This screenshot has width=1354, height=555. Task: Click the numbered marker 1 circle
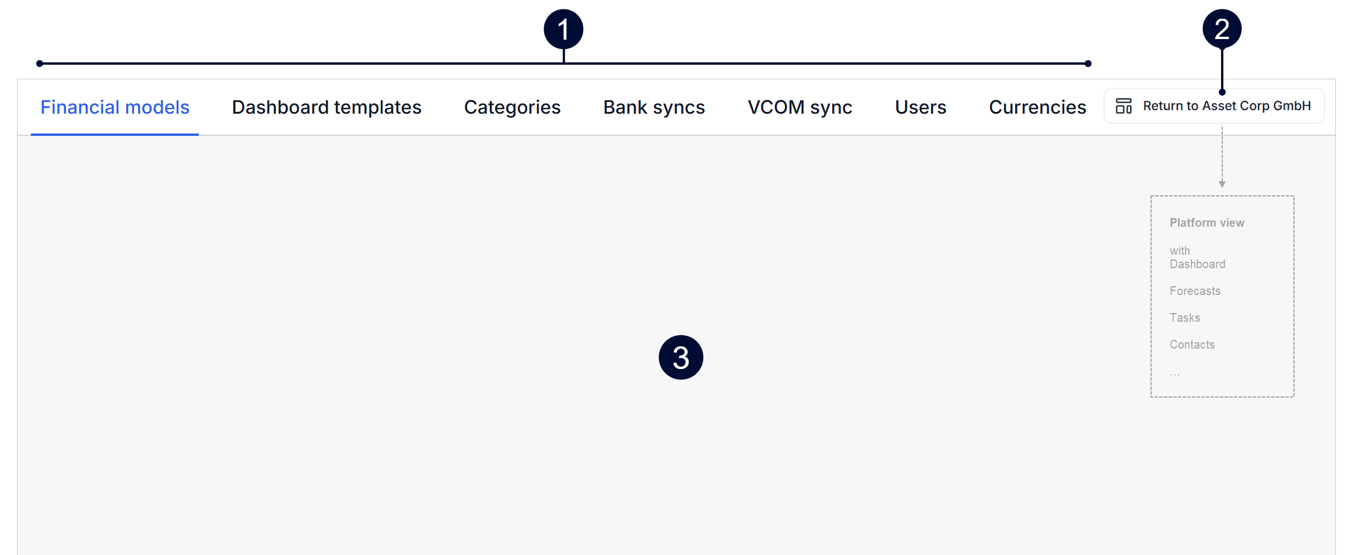tap(563, 30)
